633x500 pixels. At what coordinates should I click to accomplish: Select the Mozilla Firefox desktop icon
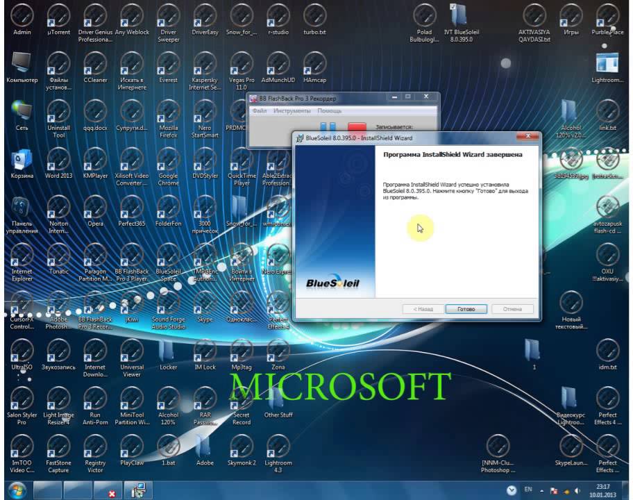(169, 119)
